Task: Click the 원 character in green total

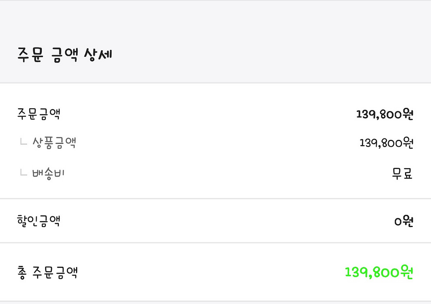Action: click(x=407, y=272)
